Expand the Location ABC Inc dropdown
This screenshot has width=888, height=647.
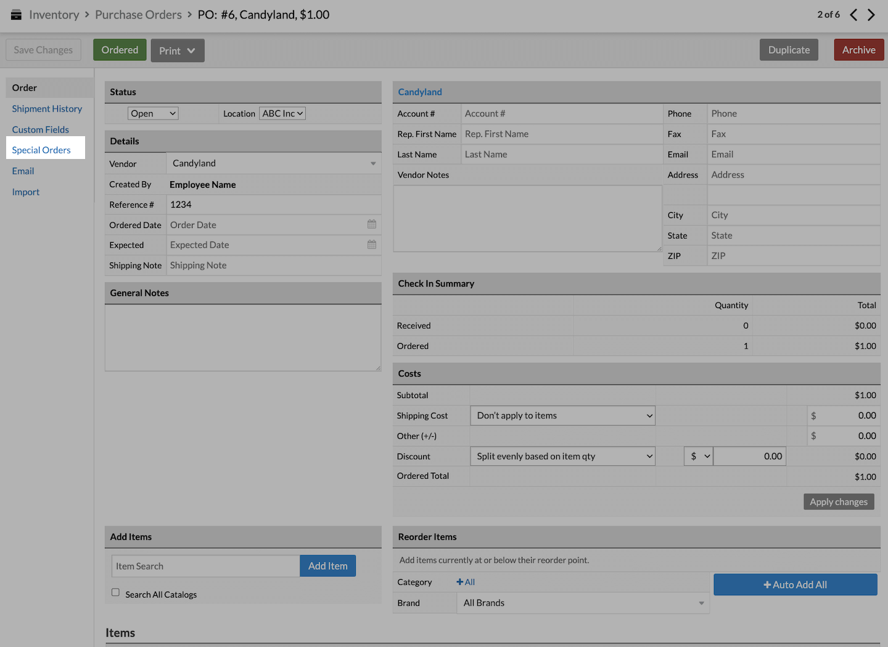coord(282,113)
